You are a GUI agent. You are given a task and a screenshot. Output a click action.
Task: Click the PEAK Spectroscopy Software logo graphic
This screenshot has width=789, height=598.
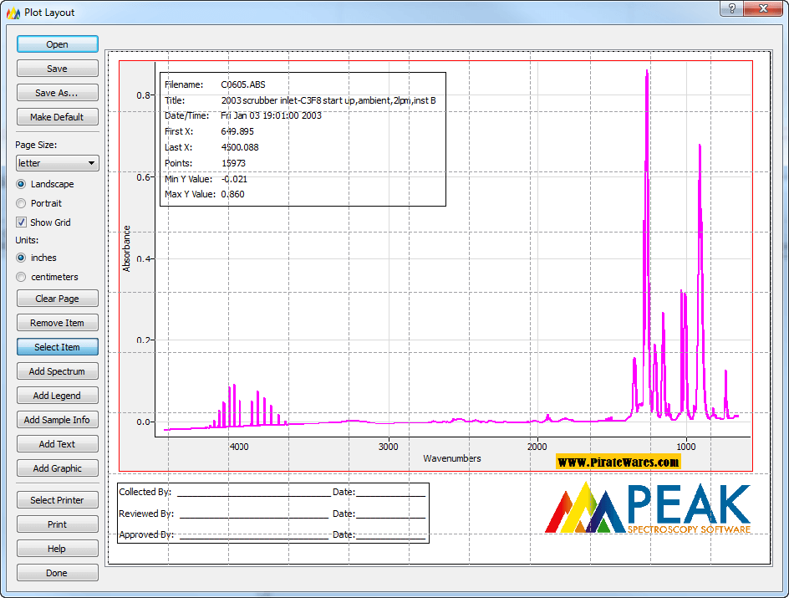(x=648, y=508)
